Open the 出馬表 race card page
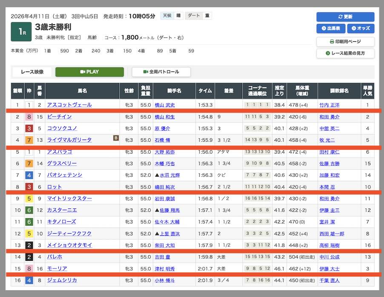 (330, 29)
